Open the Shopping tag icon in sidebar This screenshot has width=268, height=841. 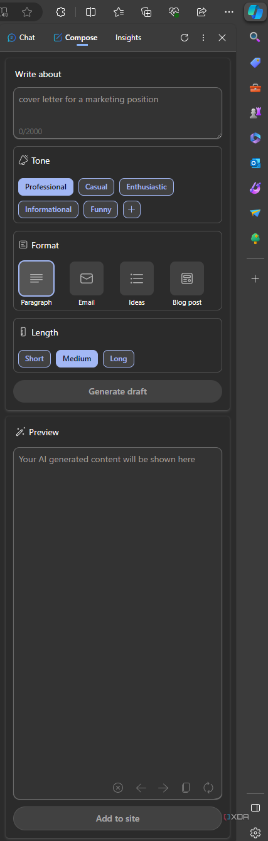(255, 63)
